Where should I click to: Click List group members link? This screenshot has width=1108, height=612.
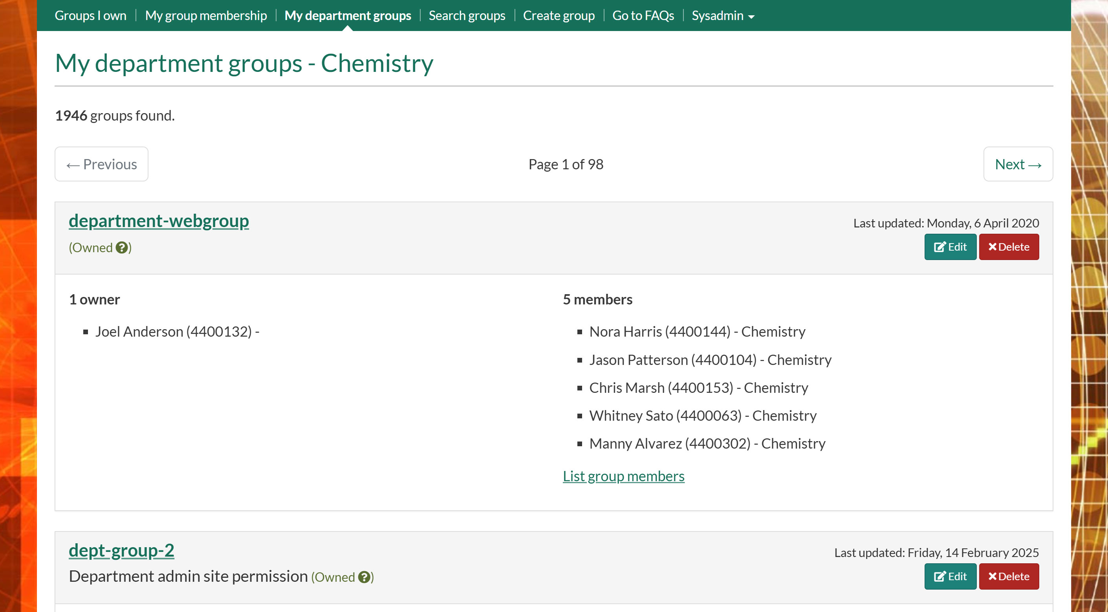click(x=623, y=476)
